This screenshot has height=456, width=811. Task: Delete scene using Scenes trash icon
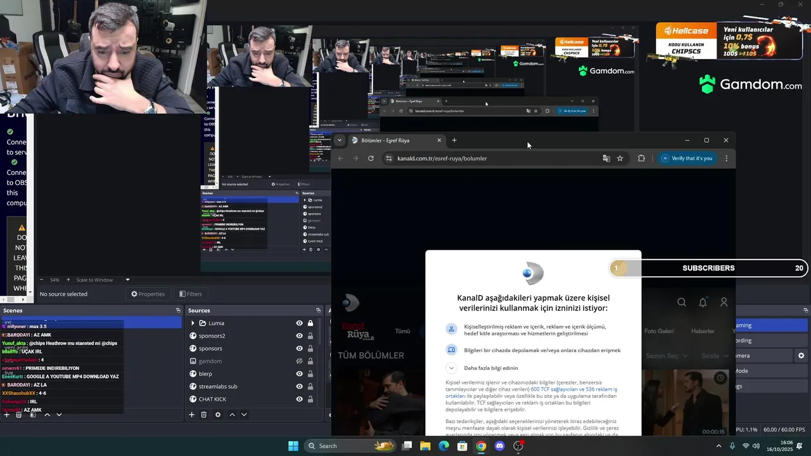click(x=18, y=415)
